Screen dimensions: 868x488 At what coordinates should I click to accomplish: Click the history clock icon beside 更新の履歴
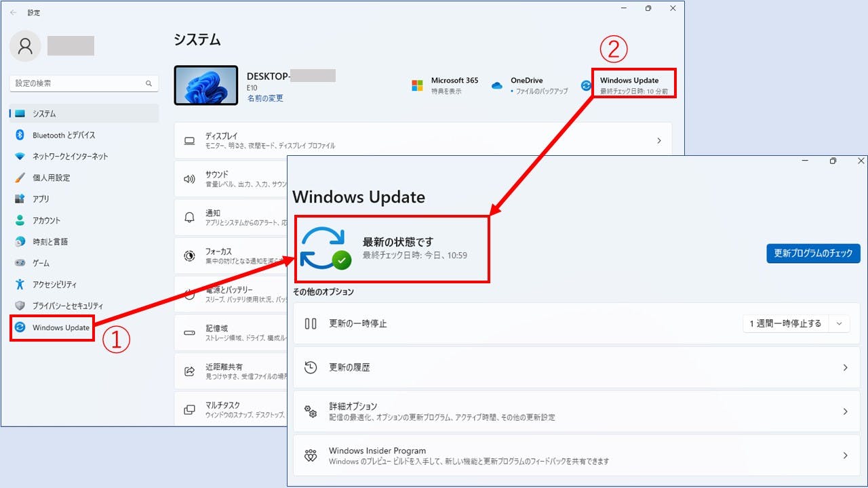pos(311,367)
